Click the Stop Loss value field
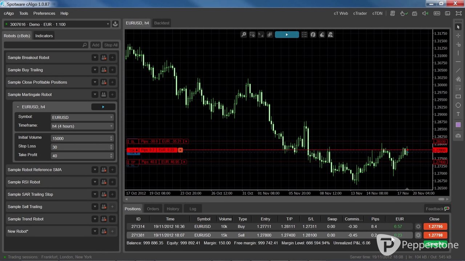Viewport: 465px width, 261px height. (82, 147)
